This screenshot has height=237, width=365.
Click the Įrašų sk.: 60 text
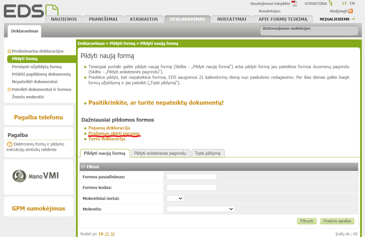pos(347,234)
